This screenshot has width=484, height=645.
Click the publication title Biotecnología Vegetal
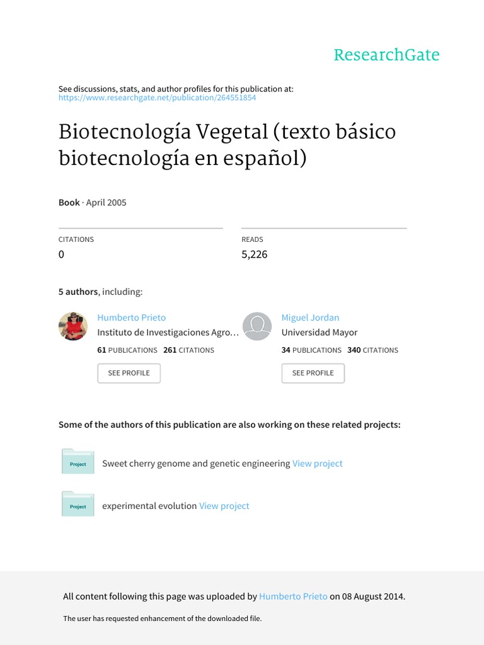click(227, 144)
